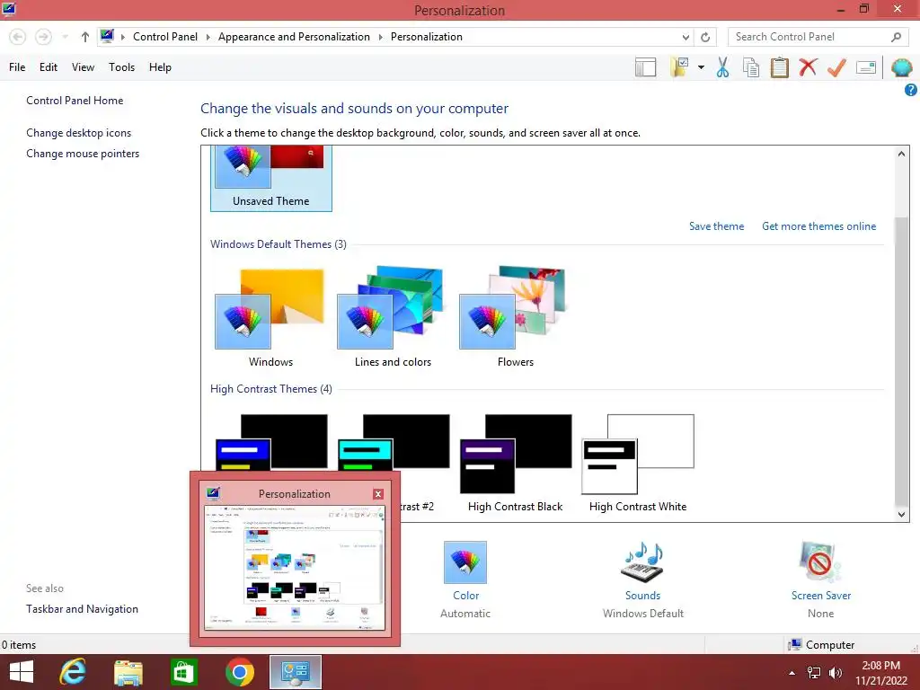Close the Personalization taskbar preview thumbnail
Screen dimensions: 920x690
pos(378,494)
